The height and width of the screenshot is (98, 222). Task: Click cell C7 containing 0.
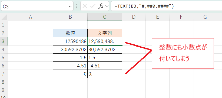tap(105, 74)
